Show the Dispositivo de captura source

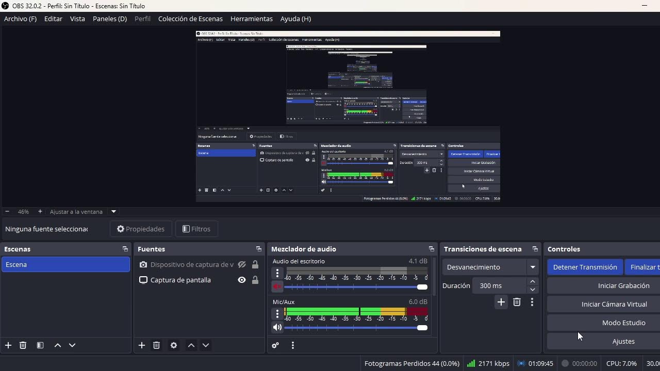point(241,264)
